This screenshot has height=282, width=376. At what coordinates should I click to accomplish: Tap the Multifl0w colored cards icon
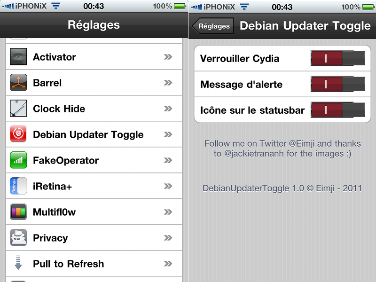(19, 212)
